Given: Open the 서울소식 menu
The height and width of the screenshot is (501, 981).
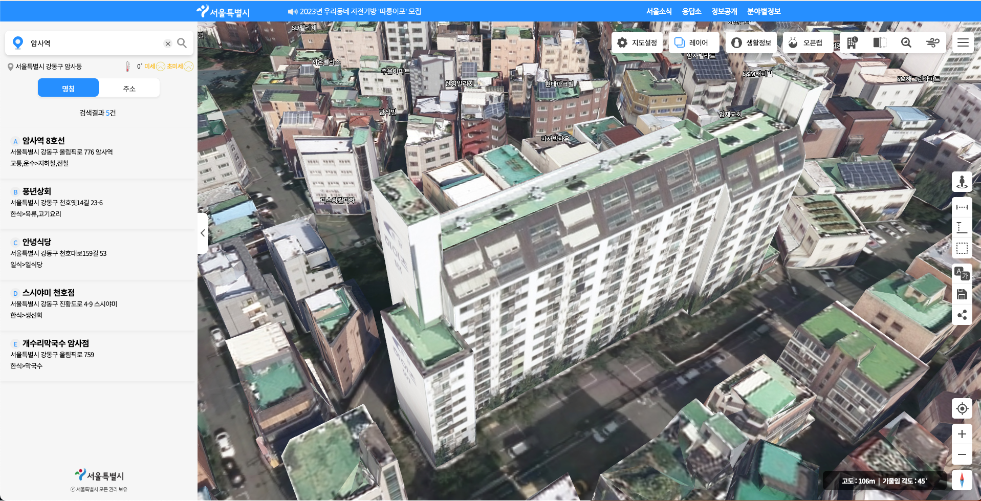Looking at the screenshot, I should click(659, 11).
